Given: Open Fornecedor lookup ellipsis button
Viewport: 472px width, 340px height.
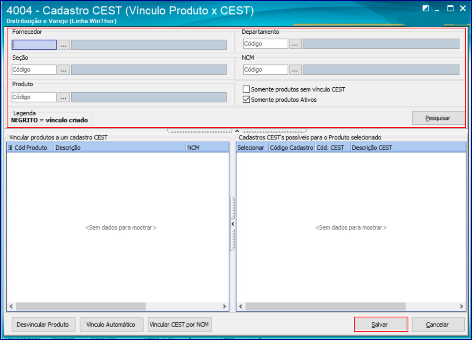Looking at the screenshot, I should tap(63, 45).
